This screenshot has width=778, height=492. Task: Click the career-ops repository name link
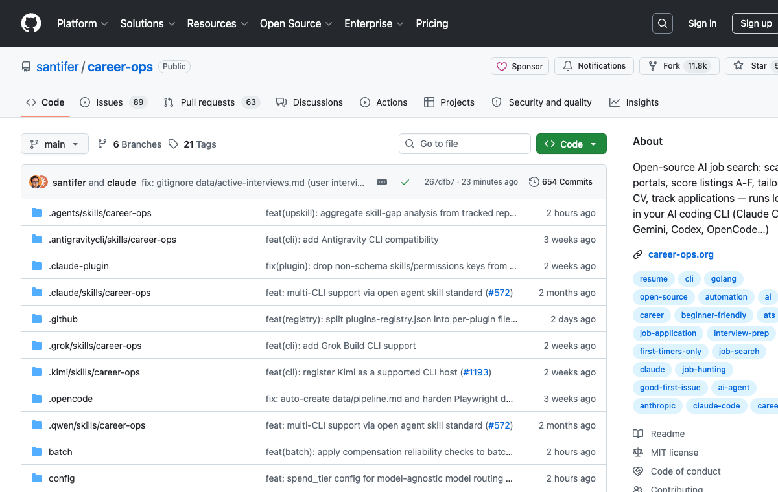click(x=121, y=67)
